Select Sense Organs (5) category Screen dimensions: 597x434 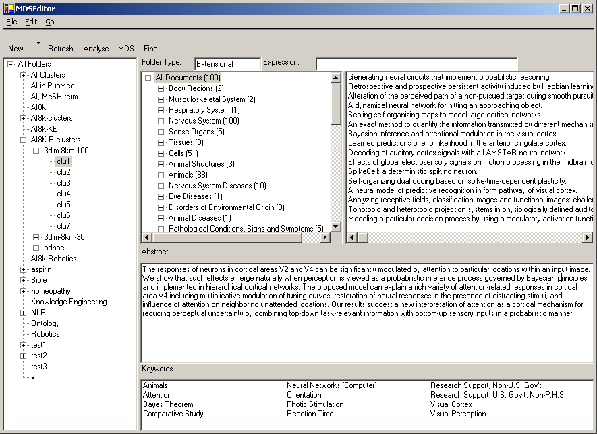click(196, 132)
